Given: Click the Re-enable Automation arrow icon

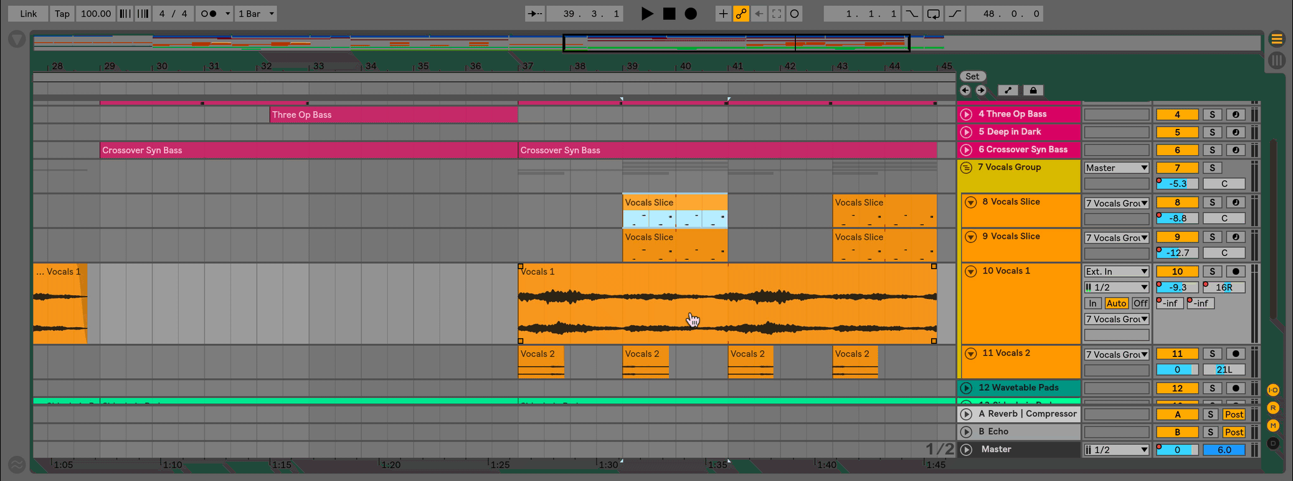Looking at the screenshot, I should click(759, 14).
